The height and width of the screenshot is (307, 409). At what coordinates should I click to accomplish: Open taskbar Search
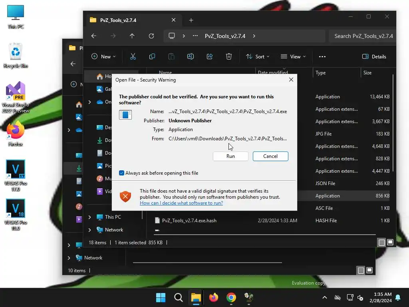179,297
